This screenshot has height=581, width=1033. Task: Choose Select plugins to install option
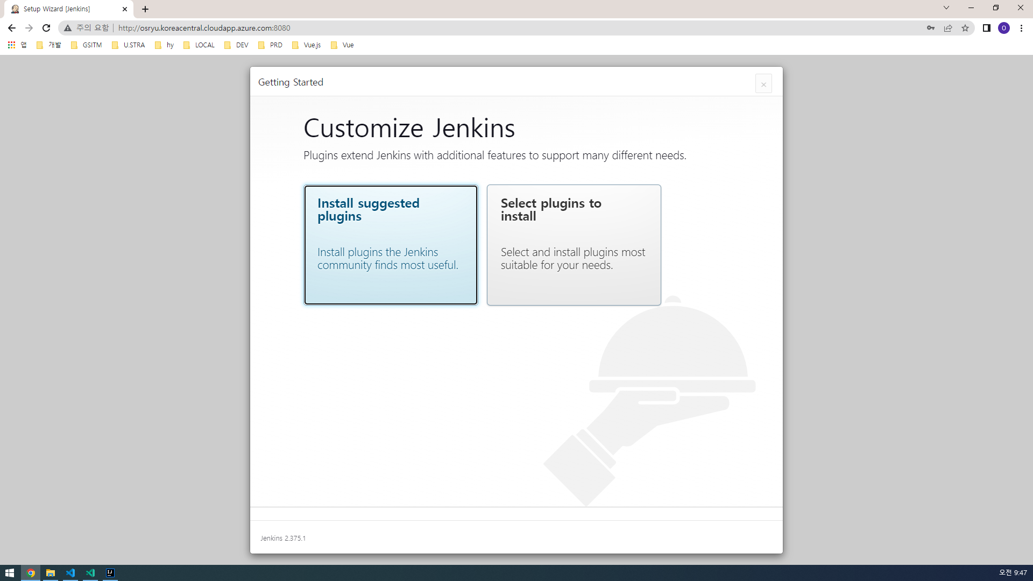[574, 245]
